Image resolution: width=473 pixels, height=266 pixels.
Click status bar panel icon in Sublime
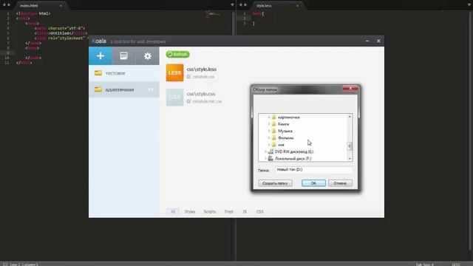pyautogui.click(x=5, y=265)
